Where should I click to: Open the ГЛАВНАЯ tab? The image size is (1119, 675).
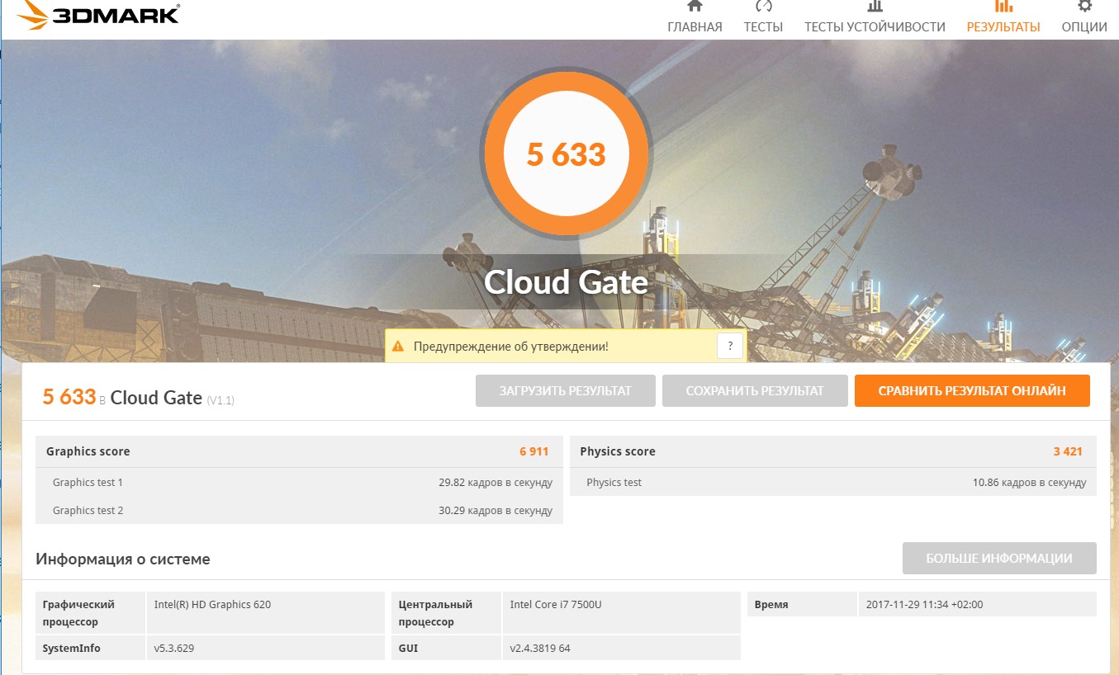point(695,26)
